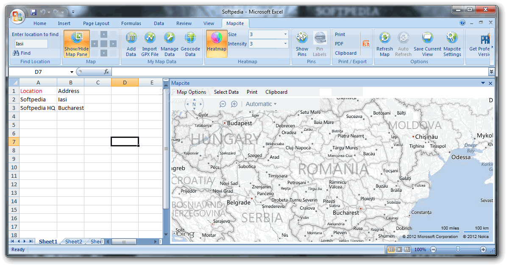Click the orange export icon beside Print
The height and width of the screenshot is (266, 507).
(x=366, y=44)
